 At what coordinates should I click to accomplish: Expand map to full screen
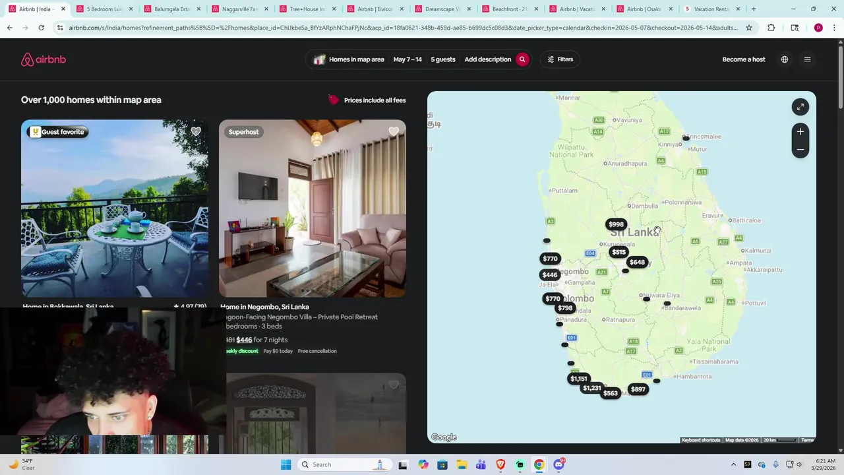[x=800, y=107]
